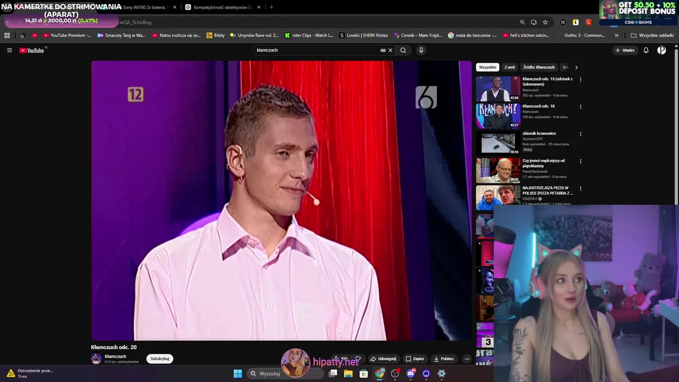Switch to the 'Kompatybilność obiektywów' tab

tap(222, 7)
